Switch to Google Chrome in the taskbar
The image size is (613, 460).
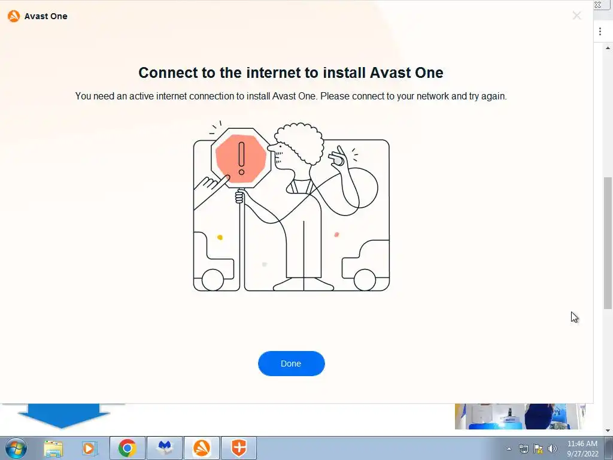(x=128, y=448)
